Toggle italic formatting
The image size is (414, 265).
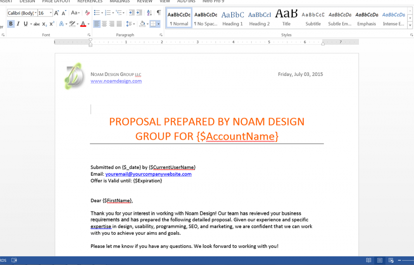[x=18, y=24]
